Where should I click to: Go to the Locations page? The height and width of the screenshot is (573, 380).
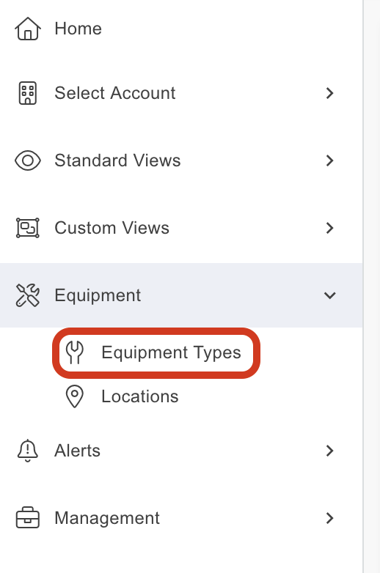click(139, 396)
